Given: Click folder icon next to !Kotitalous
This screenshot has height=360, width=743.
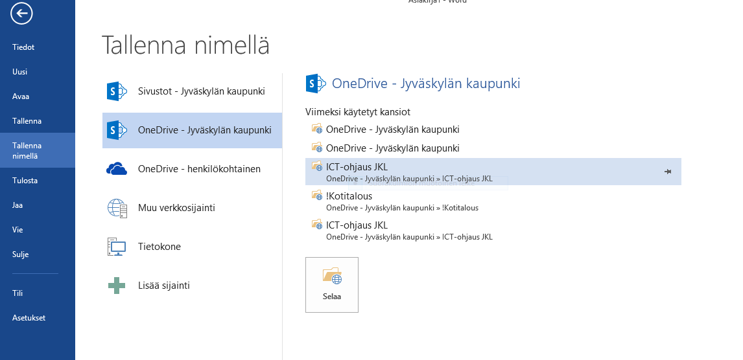Looking at the screenshot, I should click(316, 196).
